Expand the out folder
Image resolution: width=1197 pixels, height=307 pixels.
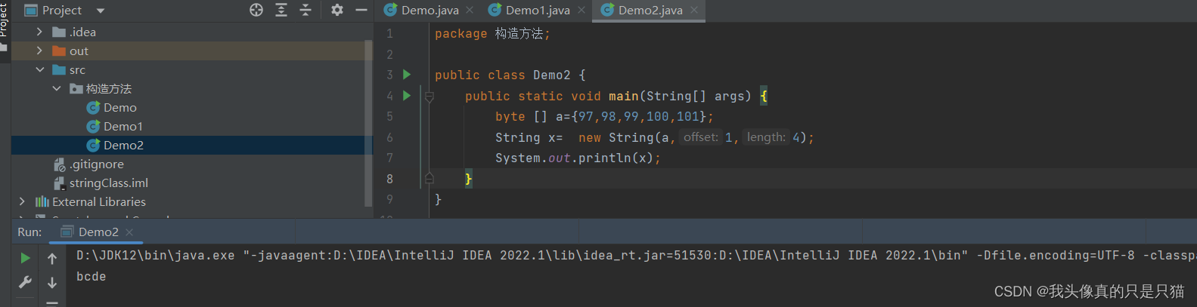[39, 51]
